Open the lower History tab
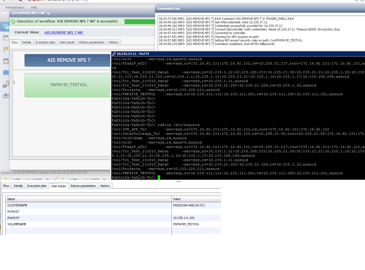Screen dimensions: 365x270 tap(105, 186)
